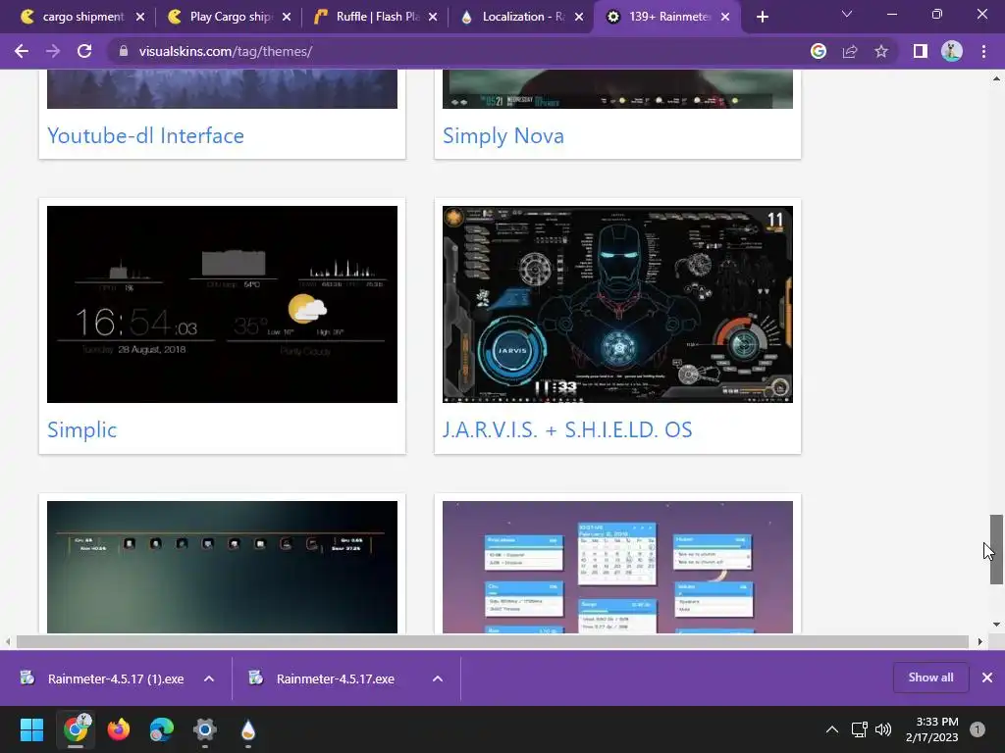This screenshot has width=1005, height=753.
Task: Open Rainmeter droplet icon in taskbar
Action: click(248, 729)
